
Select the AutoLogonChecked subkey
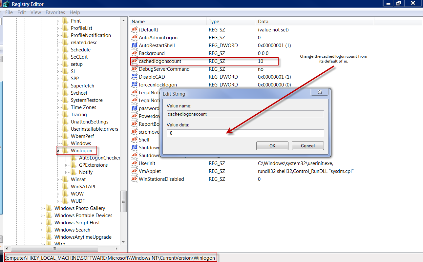coord(100,158)
